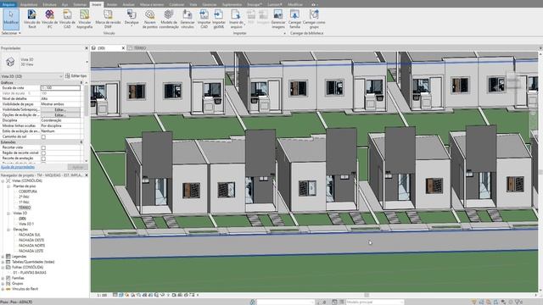
Task: Click Inserir do arquivo icon
Action: tap(236, 15)
